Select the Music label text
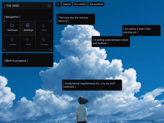The image size is (164, 123). click(29, 44)
